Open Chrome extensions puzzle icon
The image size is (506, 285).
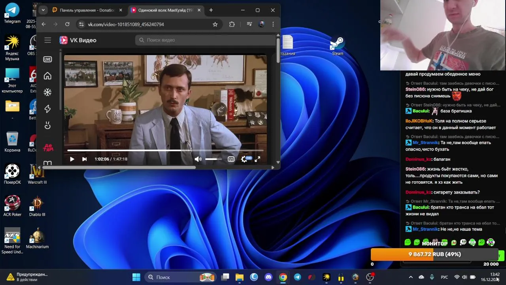click(232, 25)
